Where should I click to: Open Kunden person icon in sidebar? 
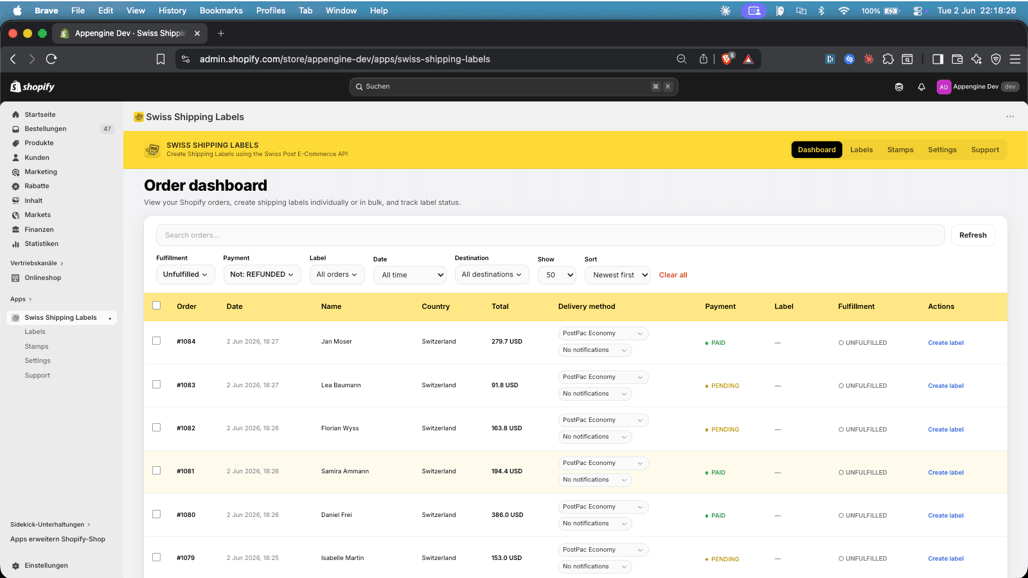pos(15,157)
